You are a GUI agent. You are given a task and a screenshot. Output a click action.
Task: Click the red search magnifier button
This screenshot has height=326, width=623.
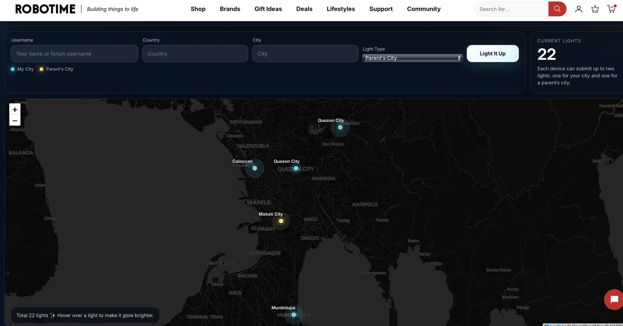click(x=557, y=9)
